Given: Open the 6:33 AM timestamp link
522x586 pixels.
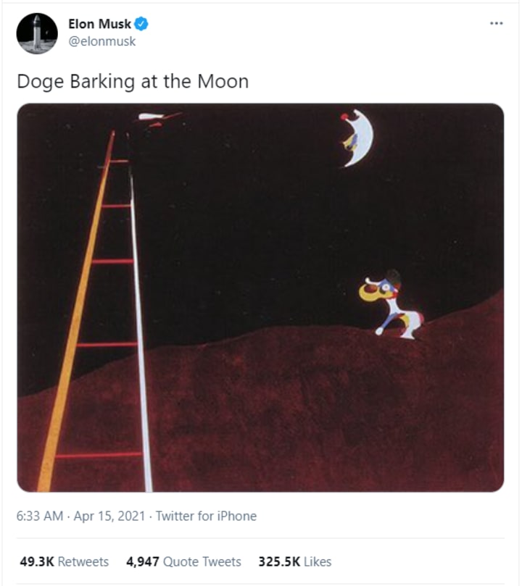Looking at the screenshot, I should 40,516.
